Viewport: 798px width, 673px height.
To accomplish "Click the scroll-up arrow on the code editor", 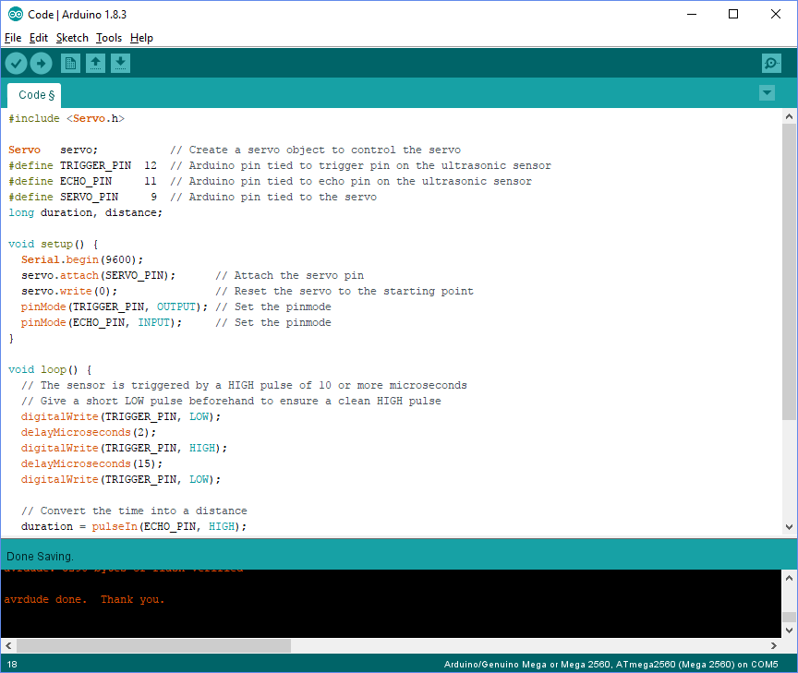I will (790, 114).
